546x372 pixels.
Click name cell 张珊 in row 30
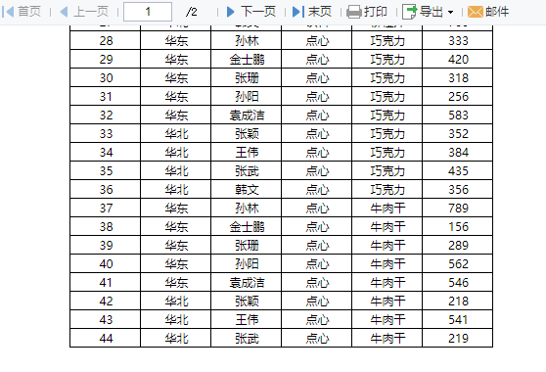(x=246, y=77)
